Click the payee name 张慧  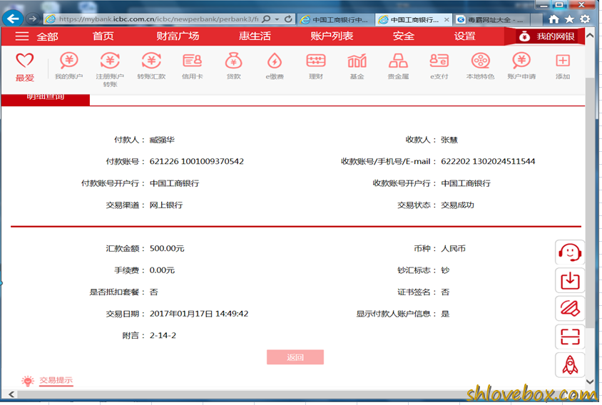click(x=449, y=140)
